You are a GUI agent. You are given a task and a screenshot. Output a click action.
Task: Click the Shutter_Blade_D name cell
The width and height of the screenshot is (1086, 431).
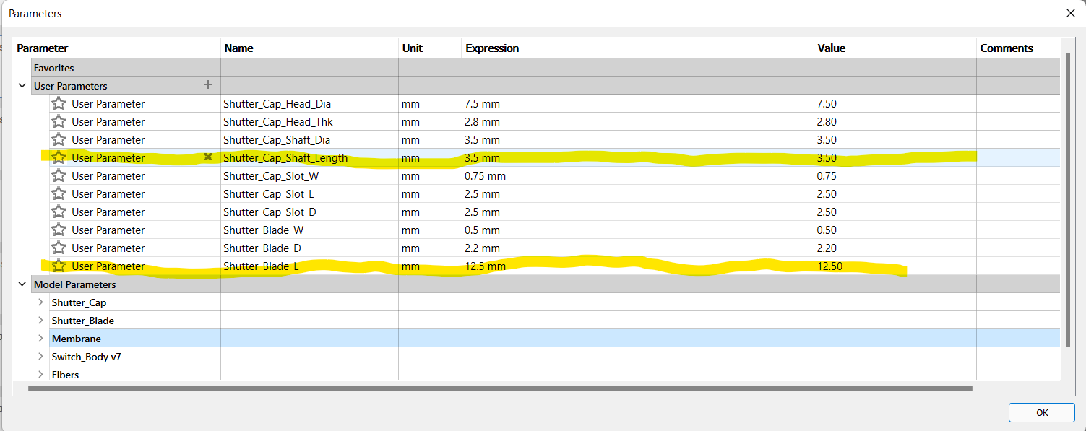point(309,248)
